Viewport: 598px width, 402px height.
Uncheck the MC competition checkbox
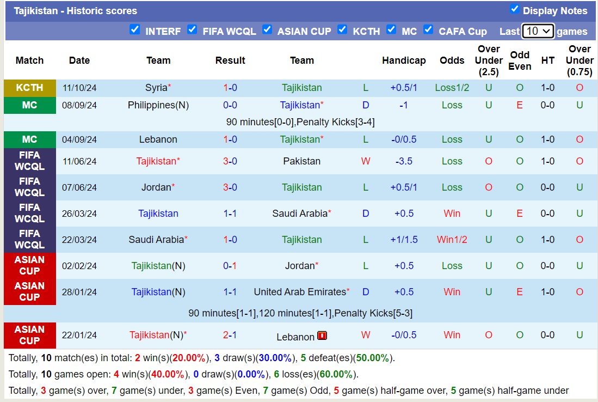391,30
